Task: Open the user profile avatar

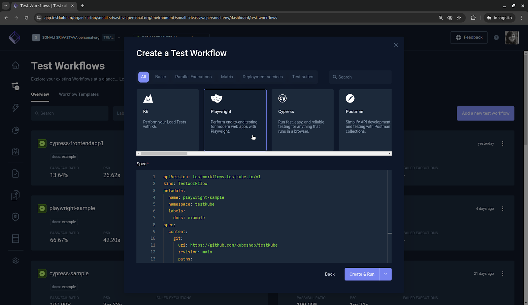Action: (x=512, y=38)
